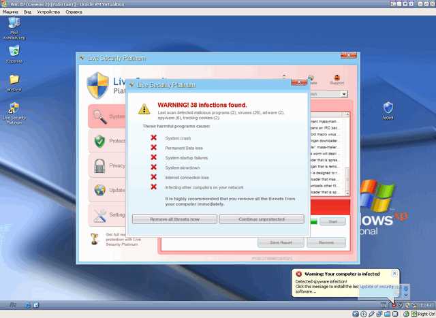Click the red X beside Permanent Data loss
The width and height of the screenshot is (436, 318).
(153, 147)
